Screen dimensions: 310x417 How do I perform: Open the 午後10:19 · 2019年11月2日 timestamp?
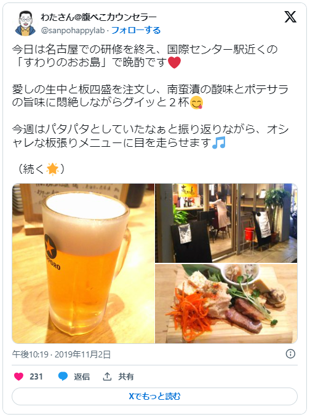[62, 354]
